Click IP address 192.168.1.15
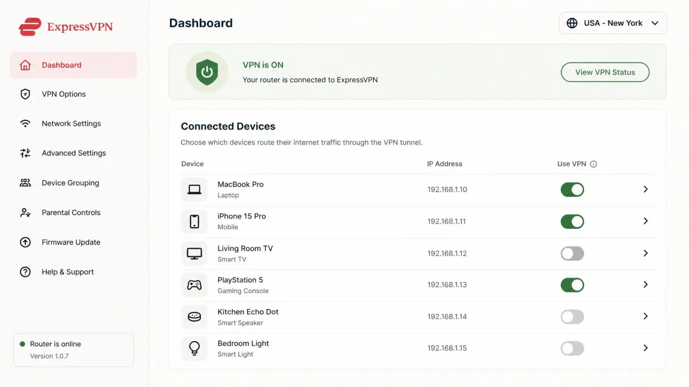This screenshot has width=689, height=387. click(447, 348)
